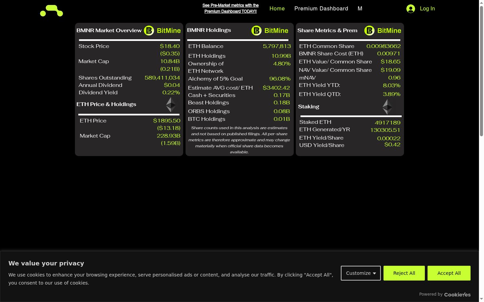The width and height of the screenshot is (484, 302).
Task: Click BitMine logo icon in Market Overview card
Action: [149, 31]
